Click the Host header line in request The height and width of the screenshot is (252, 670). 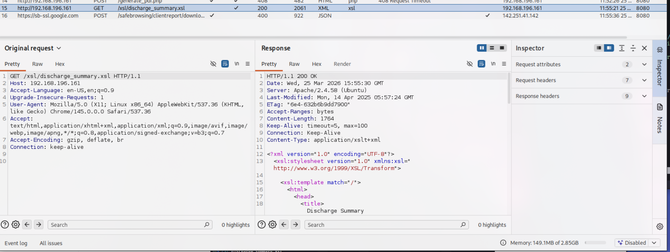[45, 83]
